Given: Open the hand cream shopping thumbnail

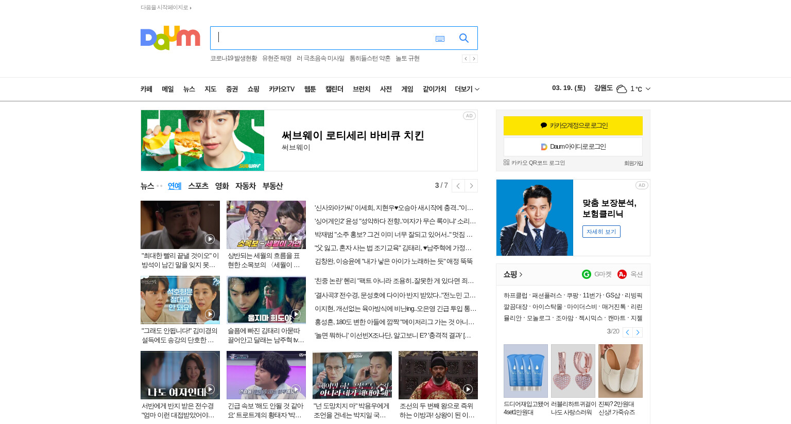Looking at the screenshot, I should [x=526, y=371].
